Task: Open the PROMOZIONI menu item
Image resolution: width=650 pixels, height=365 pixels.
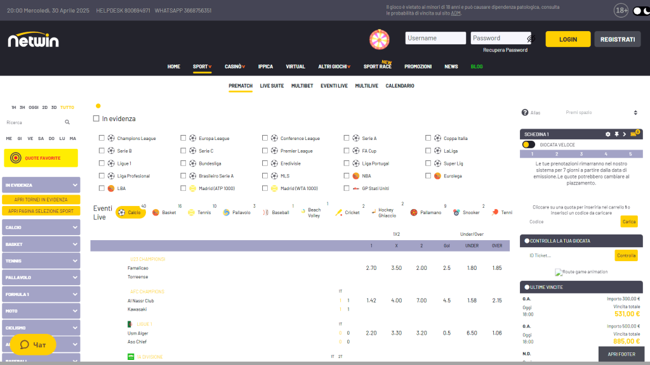Action: pyautogui.click(x=421, y=66)
